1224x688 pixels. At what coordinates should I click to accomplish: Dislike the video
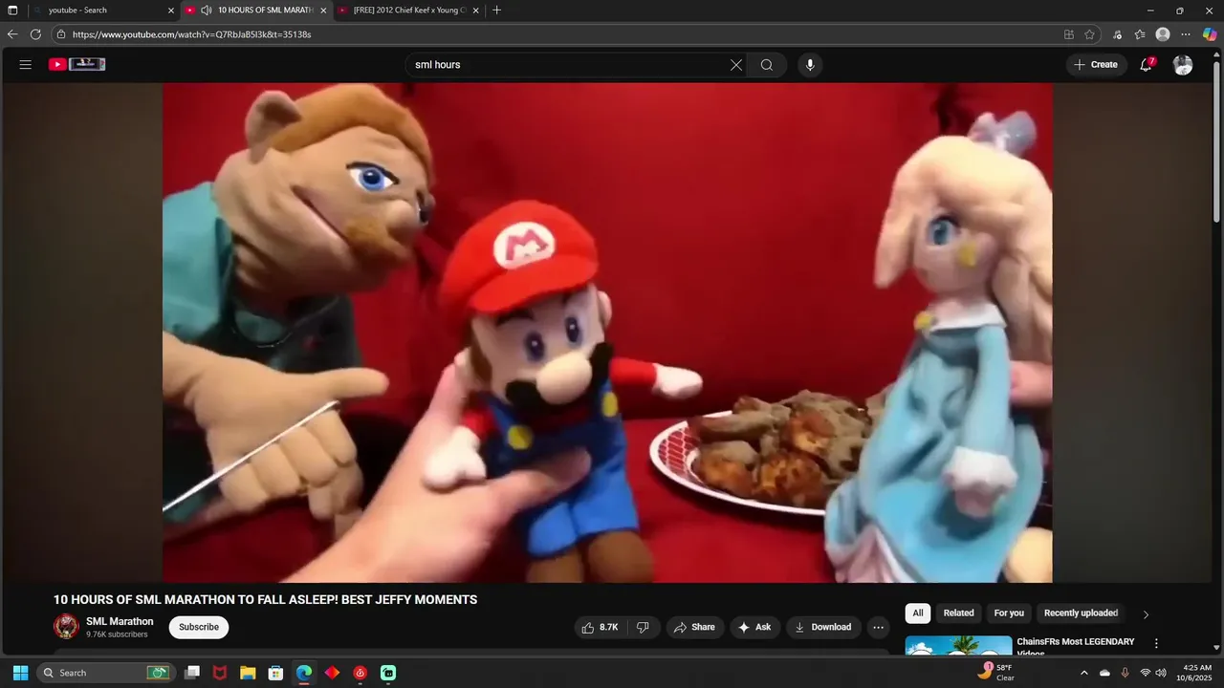(643, 627)
